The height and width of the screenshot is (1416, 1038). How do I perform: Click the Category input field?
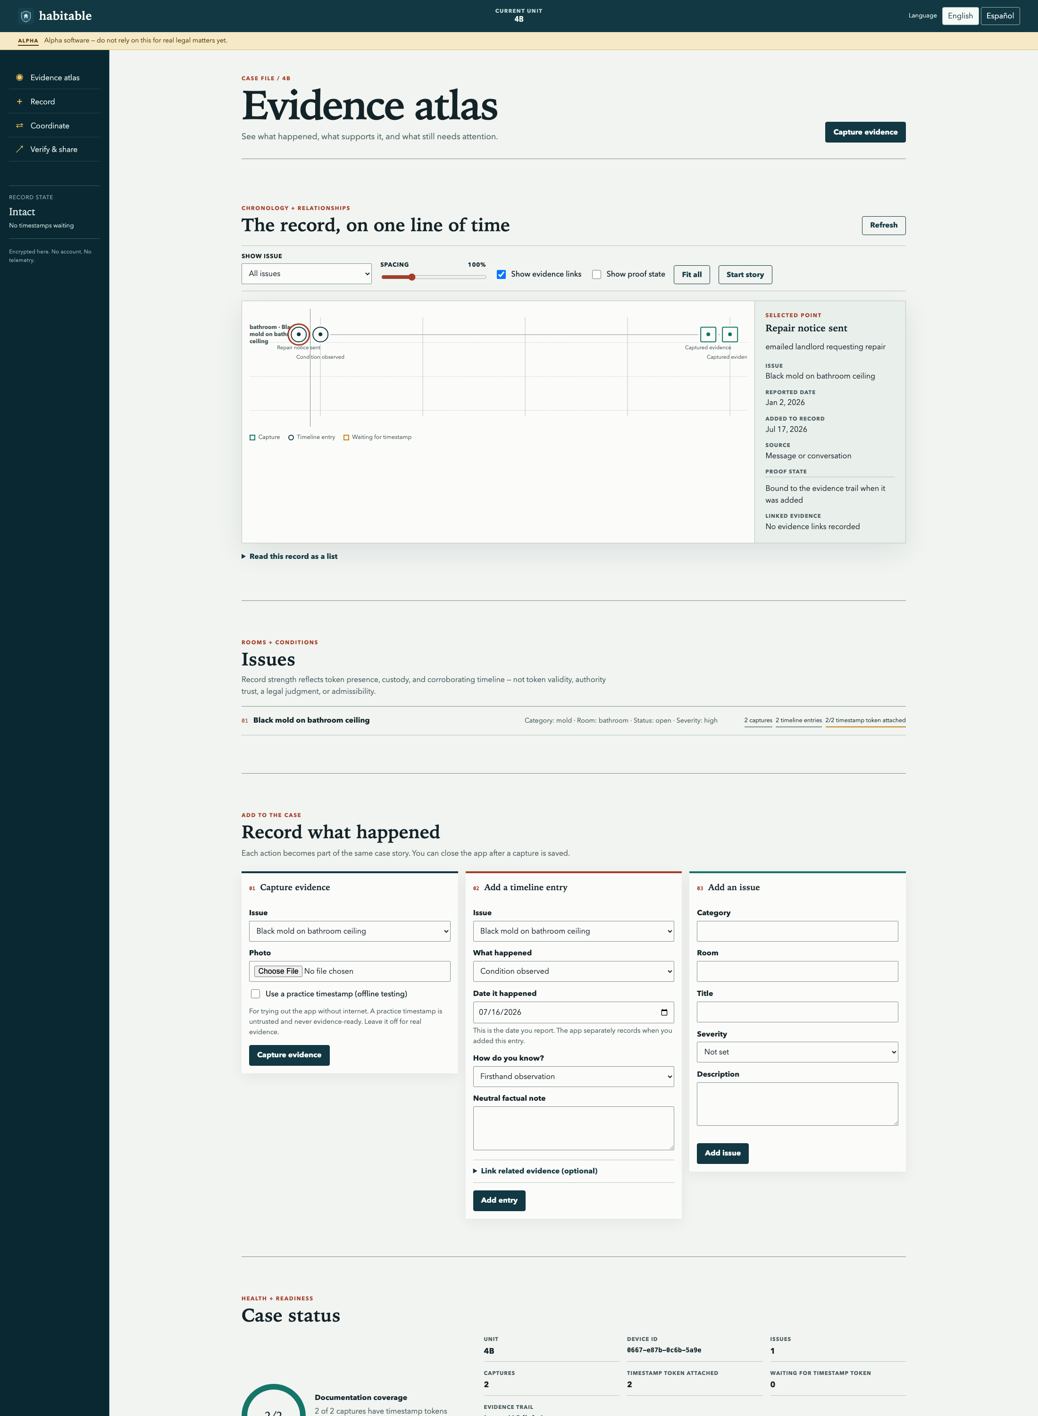tap(797, 931)
